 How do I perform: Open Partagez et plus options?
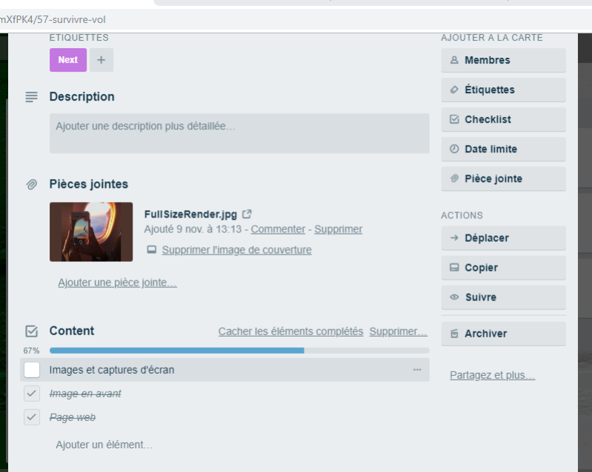tap(492, 375)
